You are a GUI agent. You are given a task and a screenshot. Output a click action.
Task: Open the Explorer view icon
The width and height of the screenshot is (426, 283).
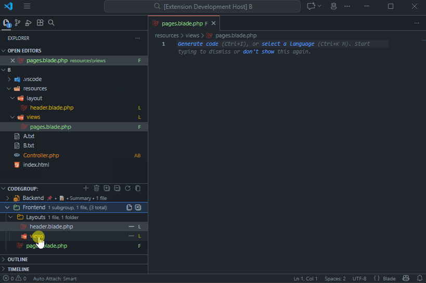7,23
